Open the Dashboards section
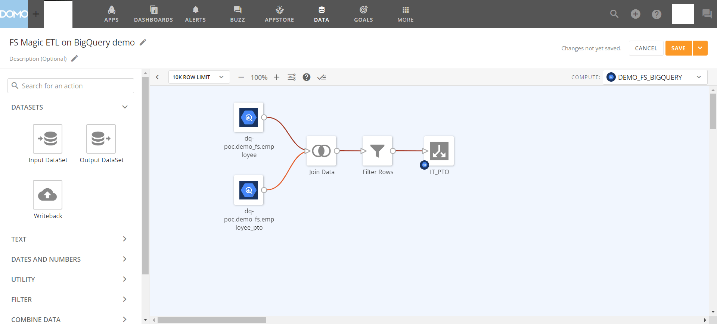717x324 pixels. click(153, 14)
